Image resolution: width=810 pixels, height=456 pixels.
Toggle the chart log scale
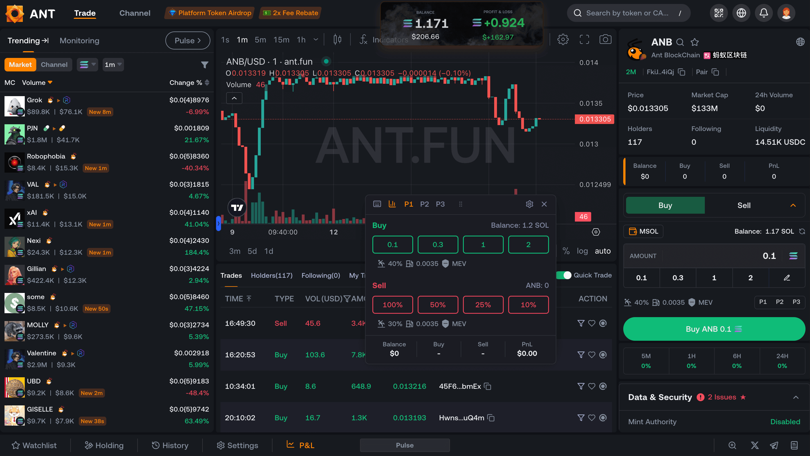[582, 251]
